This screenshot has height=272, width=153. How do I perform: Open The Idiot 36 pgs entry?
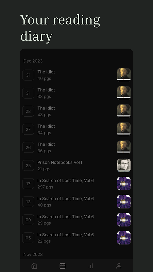[x=76, y=148]
